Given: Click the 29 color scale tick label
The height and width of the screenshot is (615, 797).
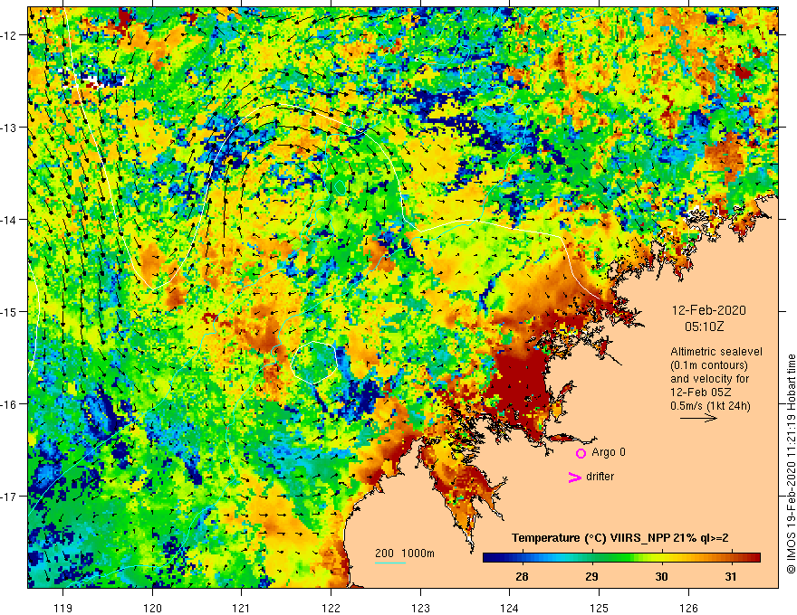Looking at the screenshot, I should click(x=591, y=577).
